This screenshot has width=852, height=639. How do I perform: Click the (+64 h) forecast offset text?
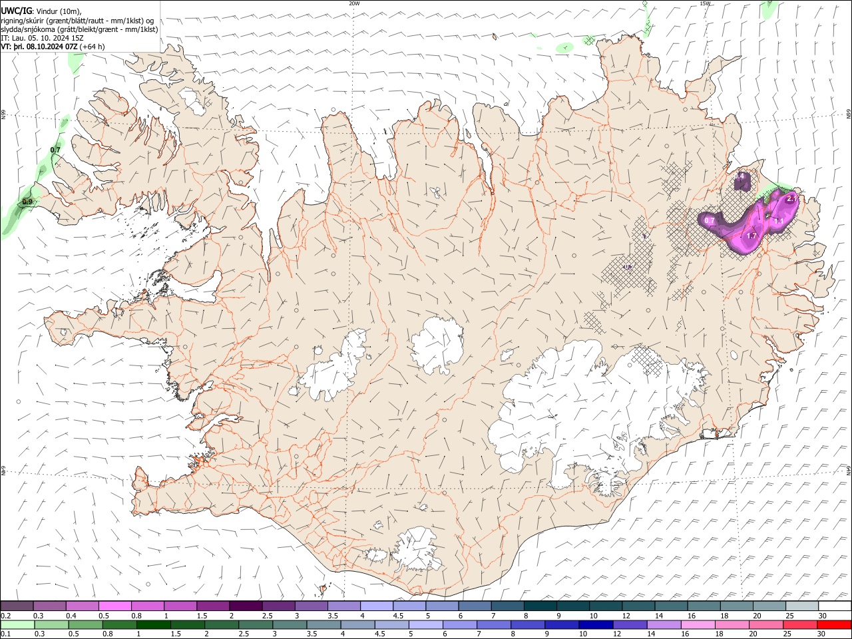(92, 47)
